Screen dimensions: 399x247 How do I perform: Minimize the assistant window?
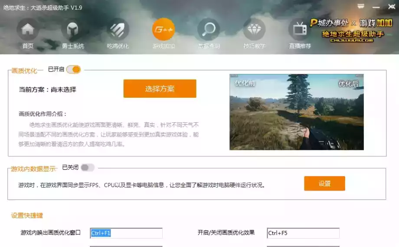(376, 7)
